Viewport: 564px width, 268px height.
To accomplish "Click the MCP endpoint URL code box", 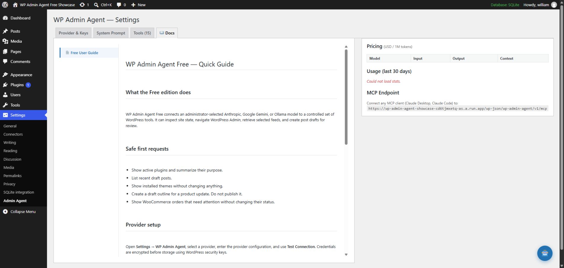I will click(457, 109).
